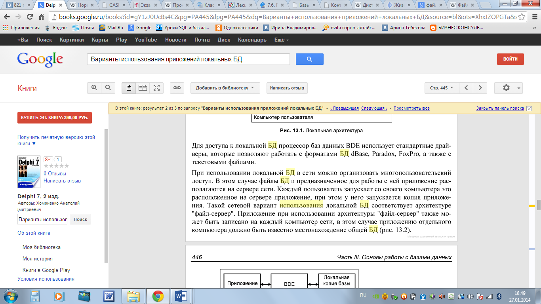Open the settings gear dropdown

click(x=509, y=88)
